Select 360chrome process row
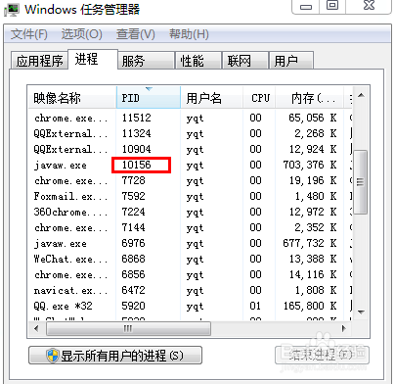The height and width of the screenshot is (384, 395). point(191,212)
